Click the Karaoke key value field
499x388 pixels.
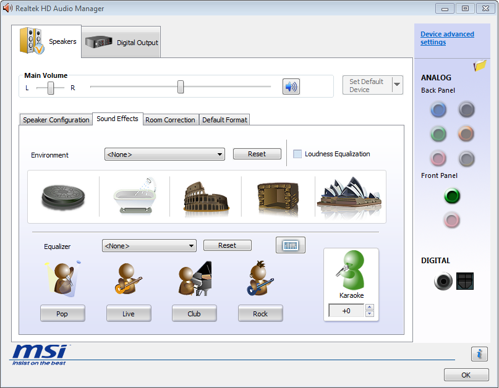[x=346, y=310]
